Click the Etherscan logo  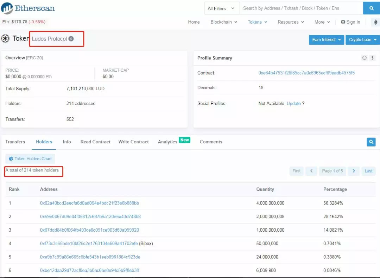pyautogui.click(x=28, y=8)
